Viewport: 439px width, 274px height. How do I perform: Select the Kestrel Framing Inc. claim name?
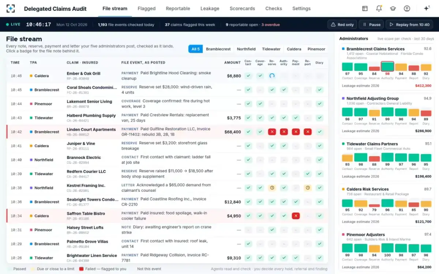pyautogui.click(x=86, y=186)
